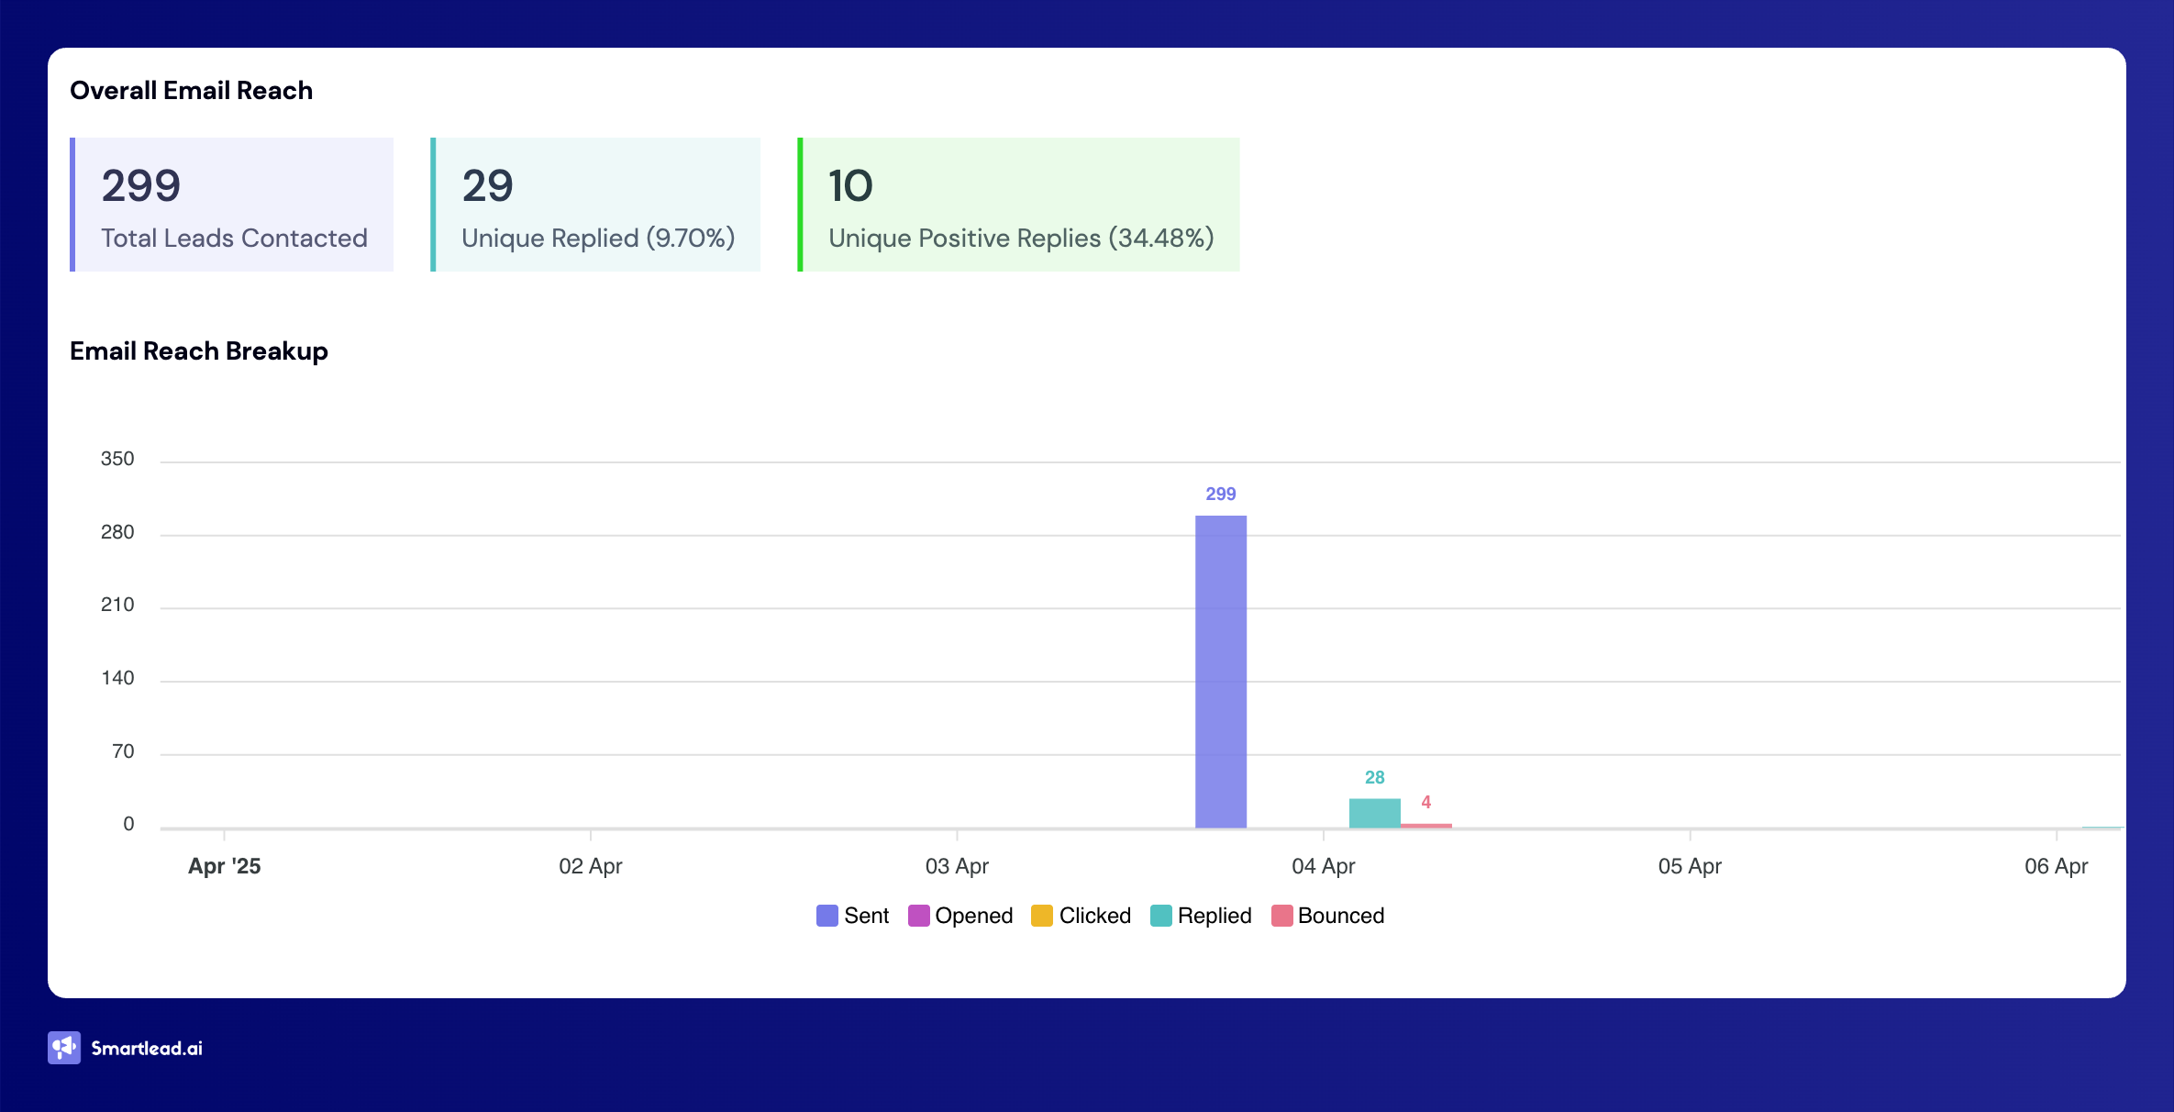Viewport: 2174px width, 1112px height.
Task: Click the Unique Replied stat card
Action: [x=596, y=205]
